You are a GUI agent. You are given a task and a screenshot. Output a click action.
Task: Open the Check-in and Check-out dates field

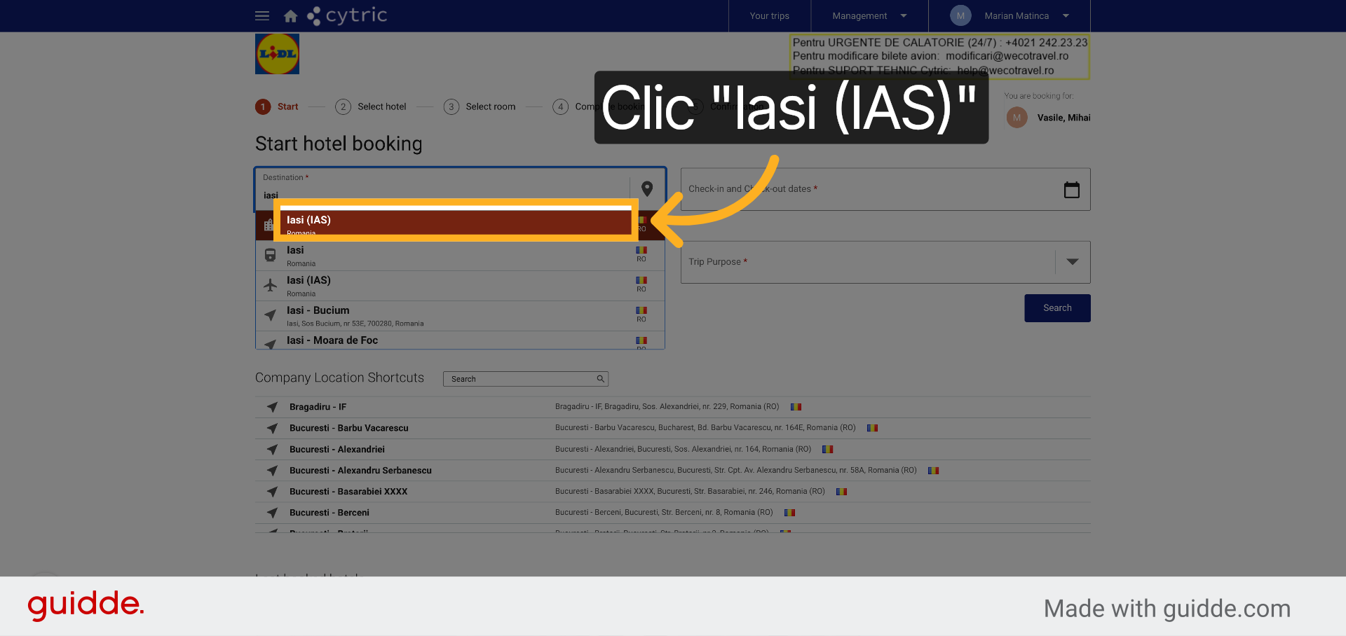click(885, 189)
